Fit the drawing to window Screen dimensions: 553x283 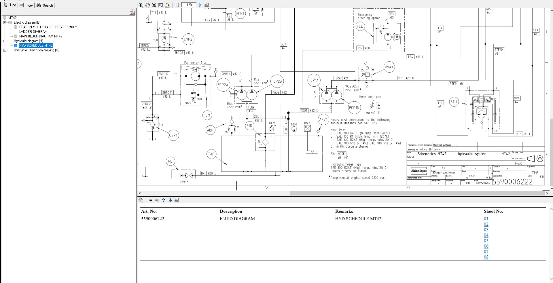[154, 5]
